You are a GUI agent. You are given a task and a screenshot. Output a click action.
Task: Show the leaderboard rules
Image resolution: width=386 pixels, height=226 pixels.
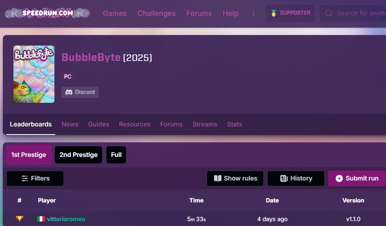coord(235,178)
